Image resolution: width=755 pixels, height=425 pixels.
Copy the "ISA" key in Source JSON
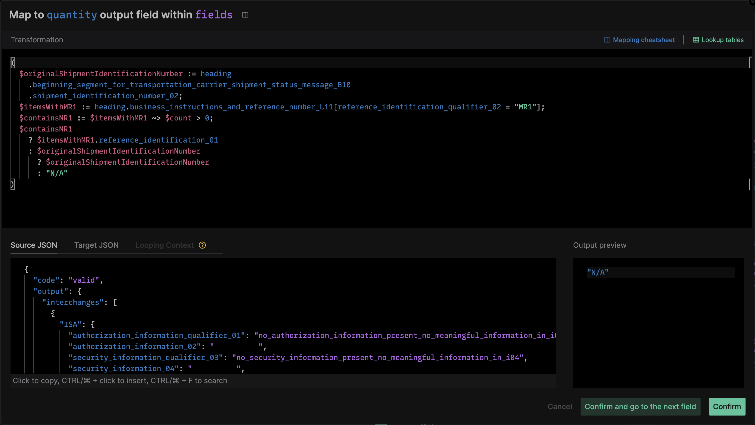coord(70,325)
